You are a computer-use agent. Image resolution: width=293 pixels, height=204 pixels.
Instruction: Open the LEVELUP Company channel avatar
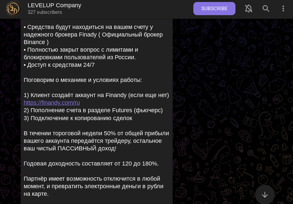[x=13, y=9]
